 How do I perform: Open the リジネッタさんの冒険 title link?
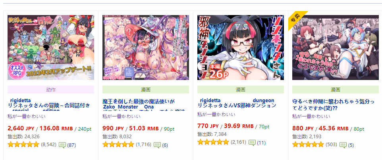click(49, 105)
